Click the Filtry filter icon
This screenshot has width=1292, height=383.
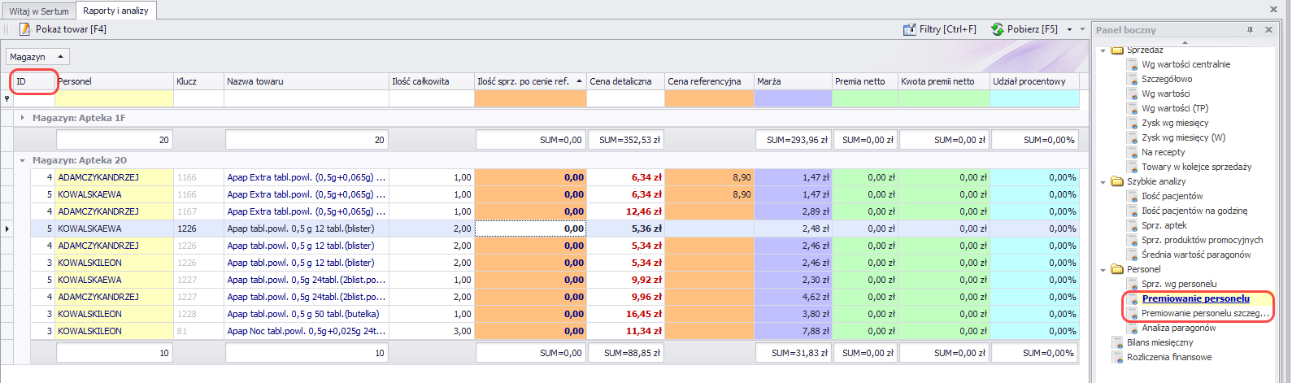[910, 29]
